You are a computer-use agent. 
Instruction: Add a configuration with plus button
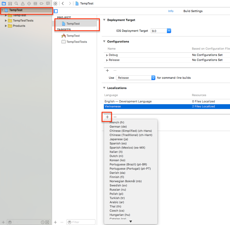[x=107, y=70]
